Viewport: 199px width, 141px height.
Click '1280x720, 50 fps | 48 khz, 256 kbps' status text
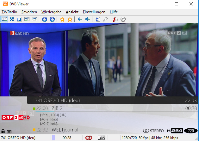[x=150, y=138]
